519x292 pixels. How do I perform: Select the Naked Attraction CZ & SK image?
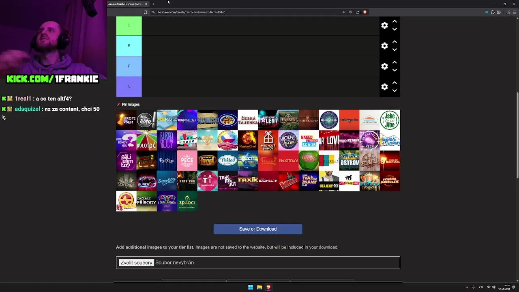(x=309, y=140)
